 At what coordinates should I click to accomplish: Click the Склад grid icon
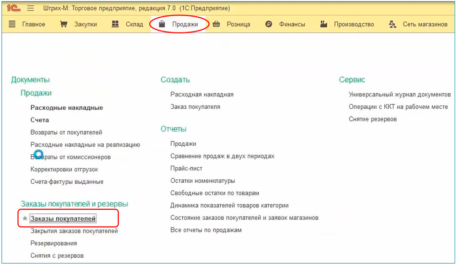[116, 24]
